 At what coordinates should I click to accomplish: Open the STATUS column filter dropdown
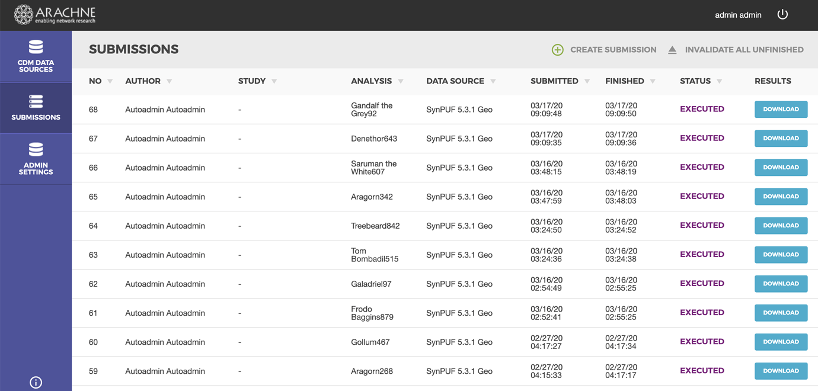coord(720,82)
